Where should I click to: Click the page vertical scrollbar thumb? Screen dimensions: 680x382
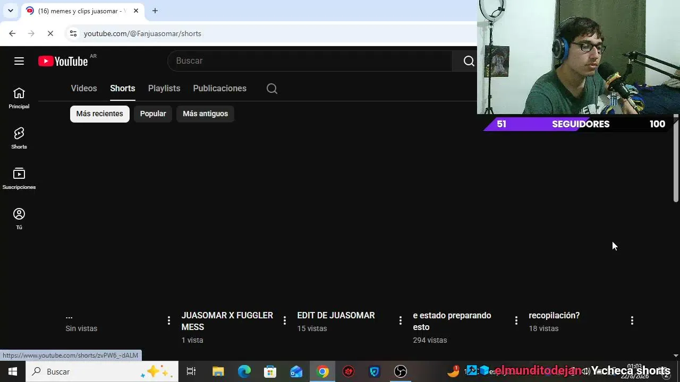pyautogui.click(x=676, y=158)
